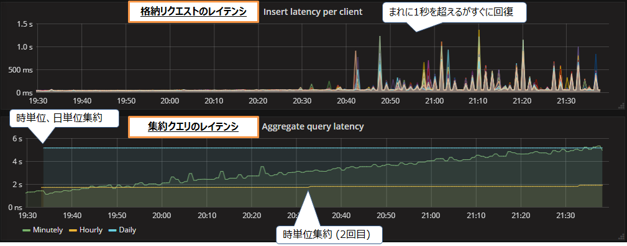Click the tallest latency spike near 21:10
This screenshot has width=627, height=246.
tap(478, 32)
